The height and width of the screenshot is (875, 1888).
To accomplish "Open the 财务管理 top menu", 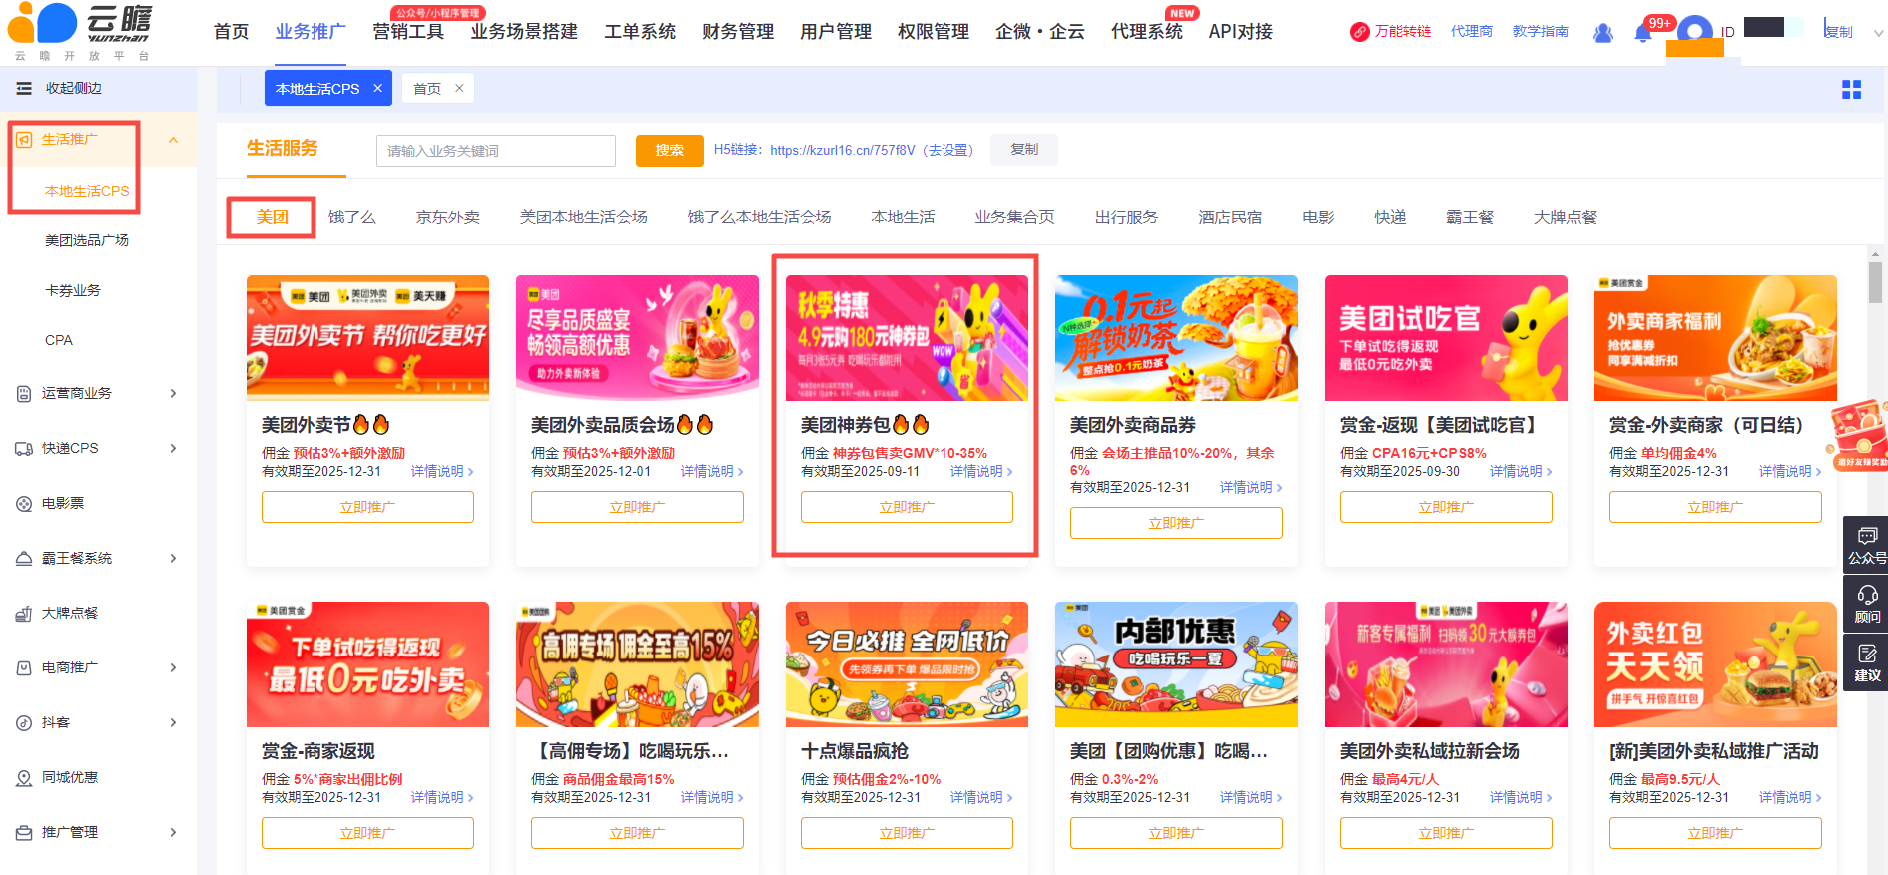I will pos(738,32).
